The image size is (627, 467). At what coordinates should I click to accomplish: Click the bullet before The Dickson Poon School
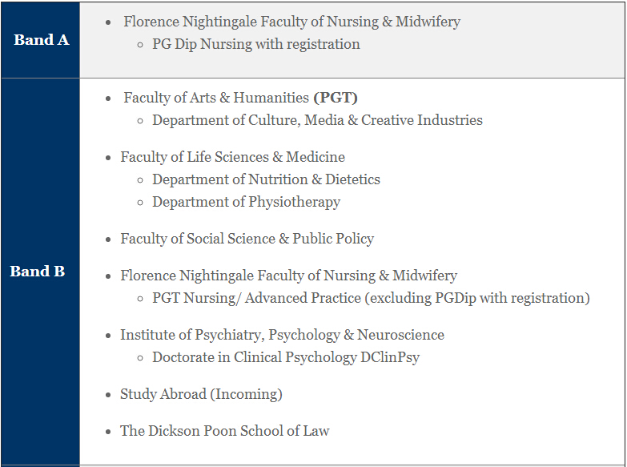click(108, 432)
